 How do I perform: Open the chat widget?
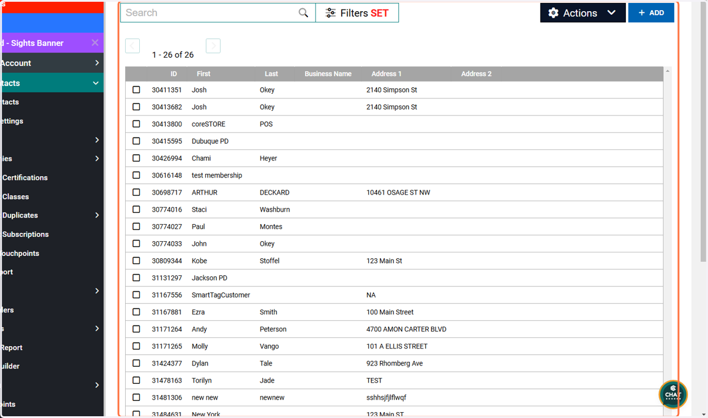pyautogui.click(x=673, y=394)
